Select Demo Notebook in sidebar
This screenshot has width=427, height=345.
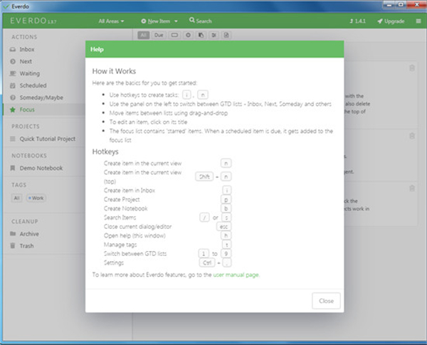[41, 168]
